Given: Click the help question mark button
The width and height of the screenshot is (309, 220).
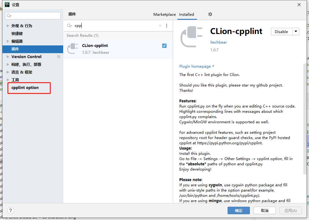Looking at the screenshot, I should point(11,210).
